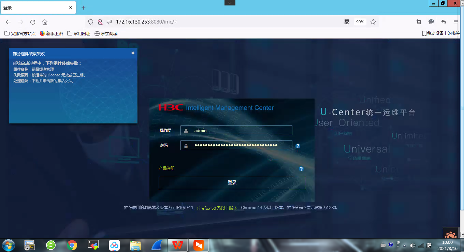Open the Wireshark shark fin taskbar icon
464x252 pixels.
[157, 245]
